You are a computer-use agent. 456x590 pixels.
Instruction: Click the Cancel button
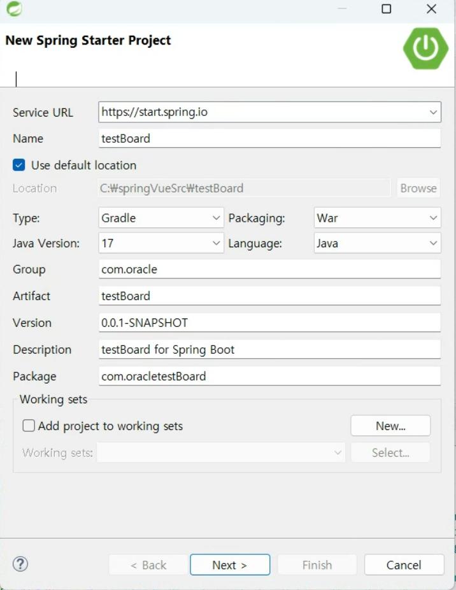404,565
